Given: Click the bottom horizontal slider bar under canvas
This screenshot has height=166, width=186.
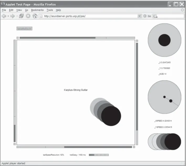Looking at the screenshot, I should (x=74, y=147).
